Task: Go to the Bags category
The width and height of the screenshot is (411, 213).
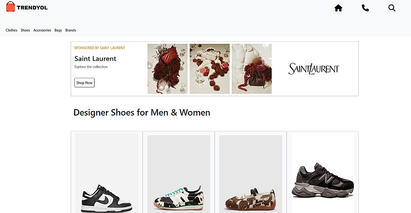Action: point(58,30)
